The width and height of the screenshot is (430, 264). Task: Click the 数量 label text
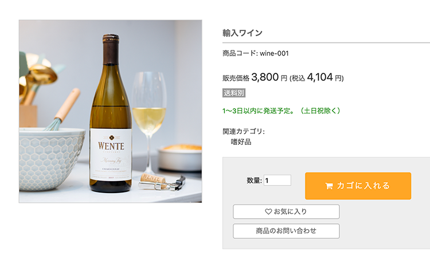[x=254, y=180]
